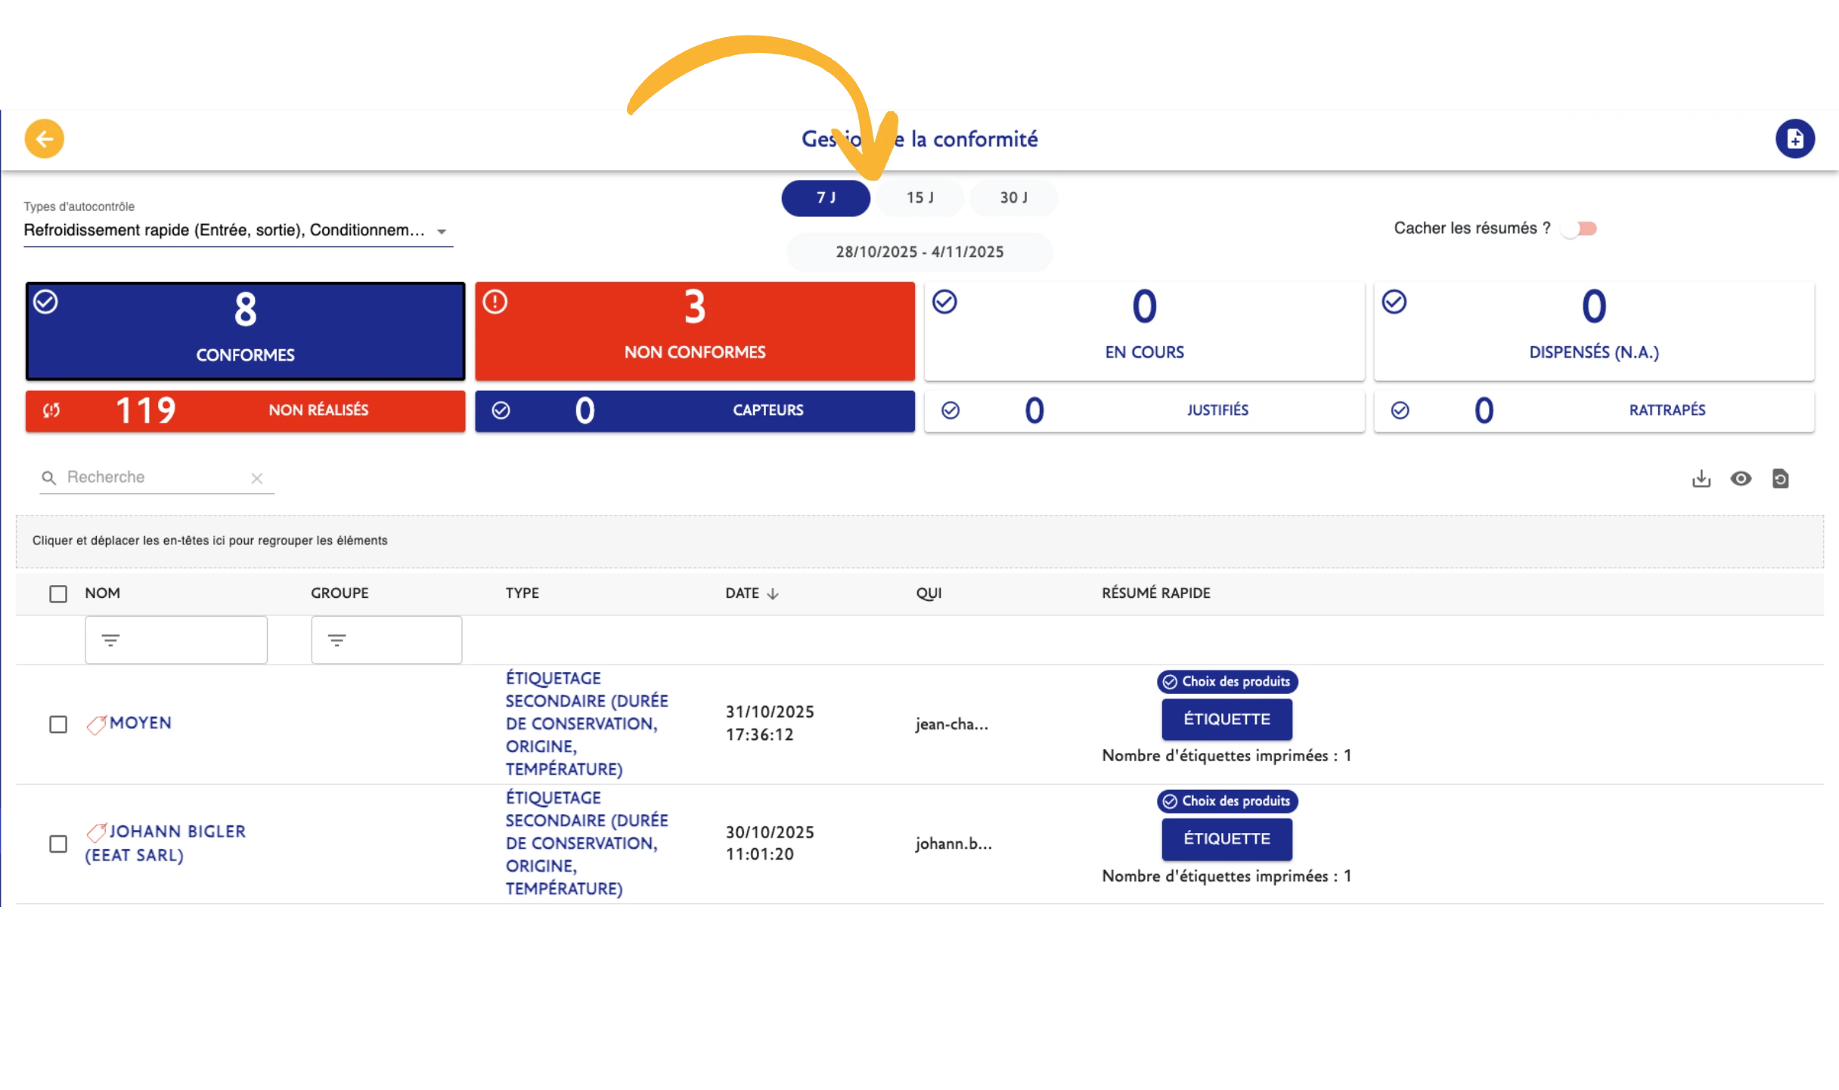Click the add document icon top right
This screenshot has height=1090, width=1839.
[1794, 139]
